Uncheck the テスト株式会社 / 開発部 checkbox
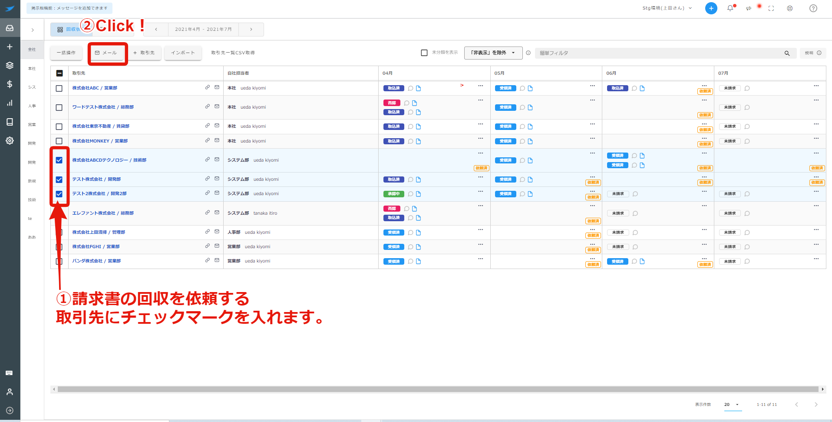The height and width of the screenshot is (422, 832). (x=59, y=179)
